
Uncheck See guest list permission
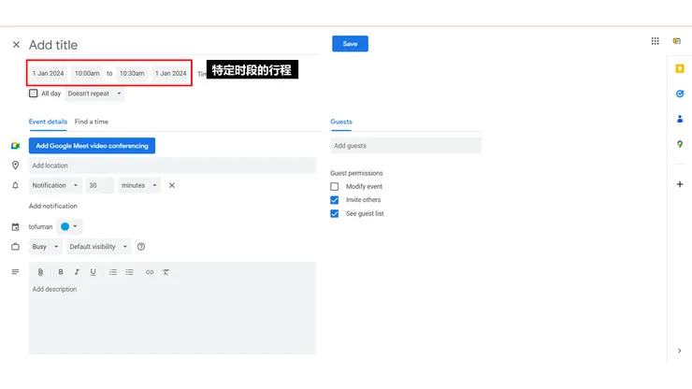tap(335, 214)
